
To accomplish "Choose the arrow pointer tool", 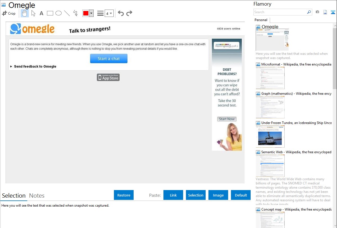I will pos(33,13).
